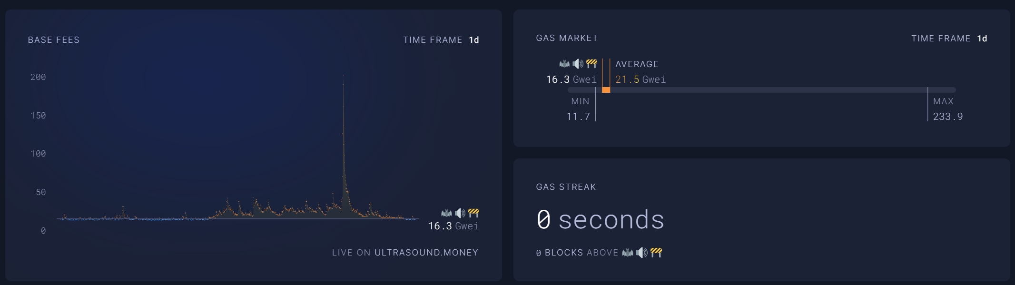Click the speaker icon in the Gas Market panel
The image size is (1015, 285).
[x=577, y=64]
